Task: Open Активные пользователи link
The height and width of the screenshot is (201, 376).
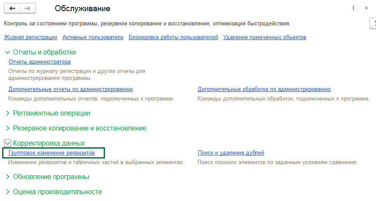Action: 93,37
